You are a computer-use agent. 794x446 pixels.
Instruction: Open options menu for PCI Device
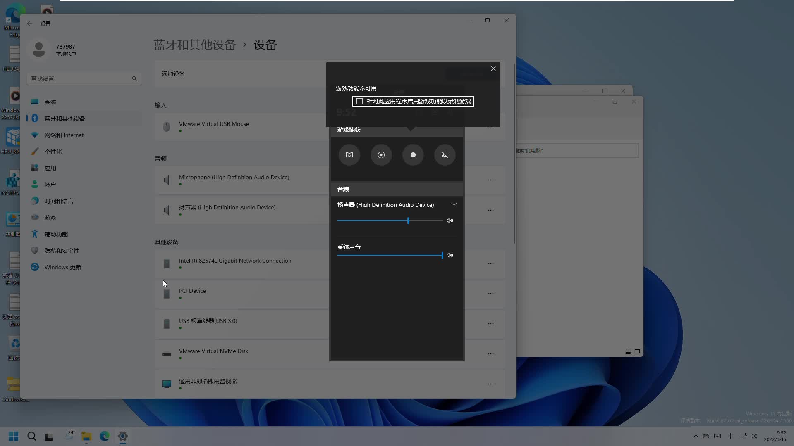click(491, 293)
